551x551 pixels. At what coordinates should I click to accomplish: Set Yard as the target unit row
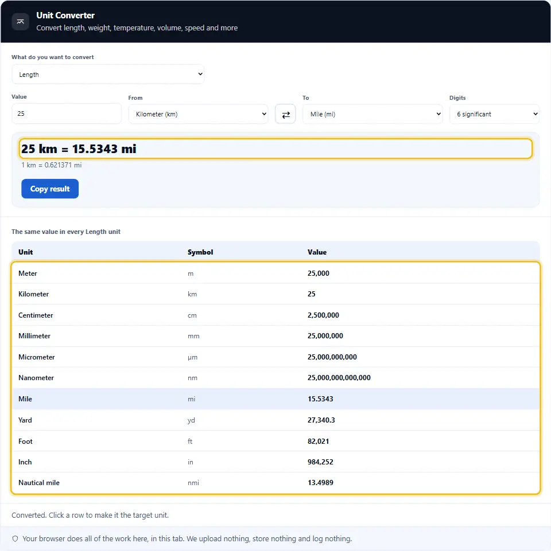[275, 420]
